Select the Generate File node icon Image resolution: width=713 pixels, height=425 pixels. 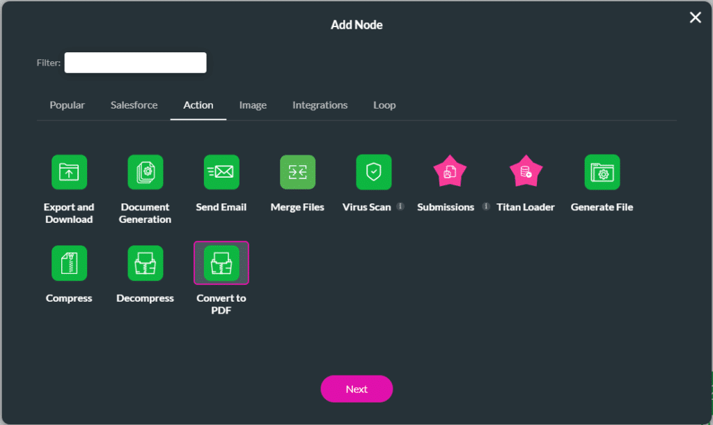click(602, 172)
